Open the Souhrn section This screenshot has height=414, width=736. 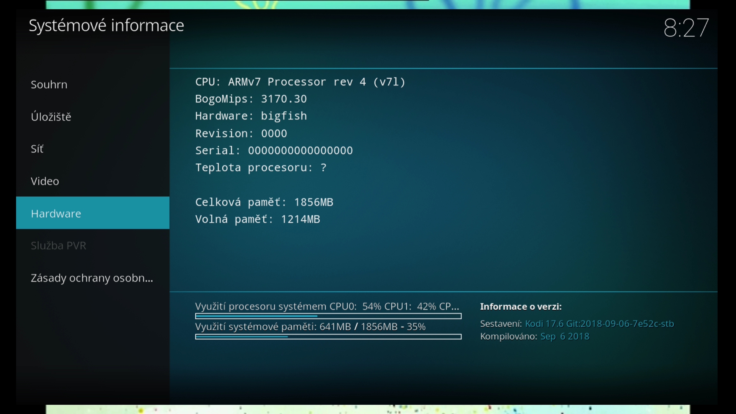coord(49,84)
